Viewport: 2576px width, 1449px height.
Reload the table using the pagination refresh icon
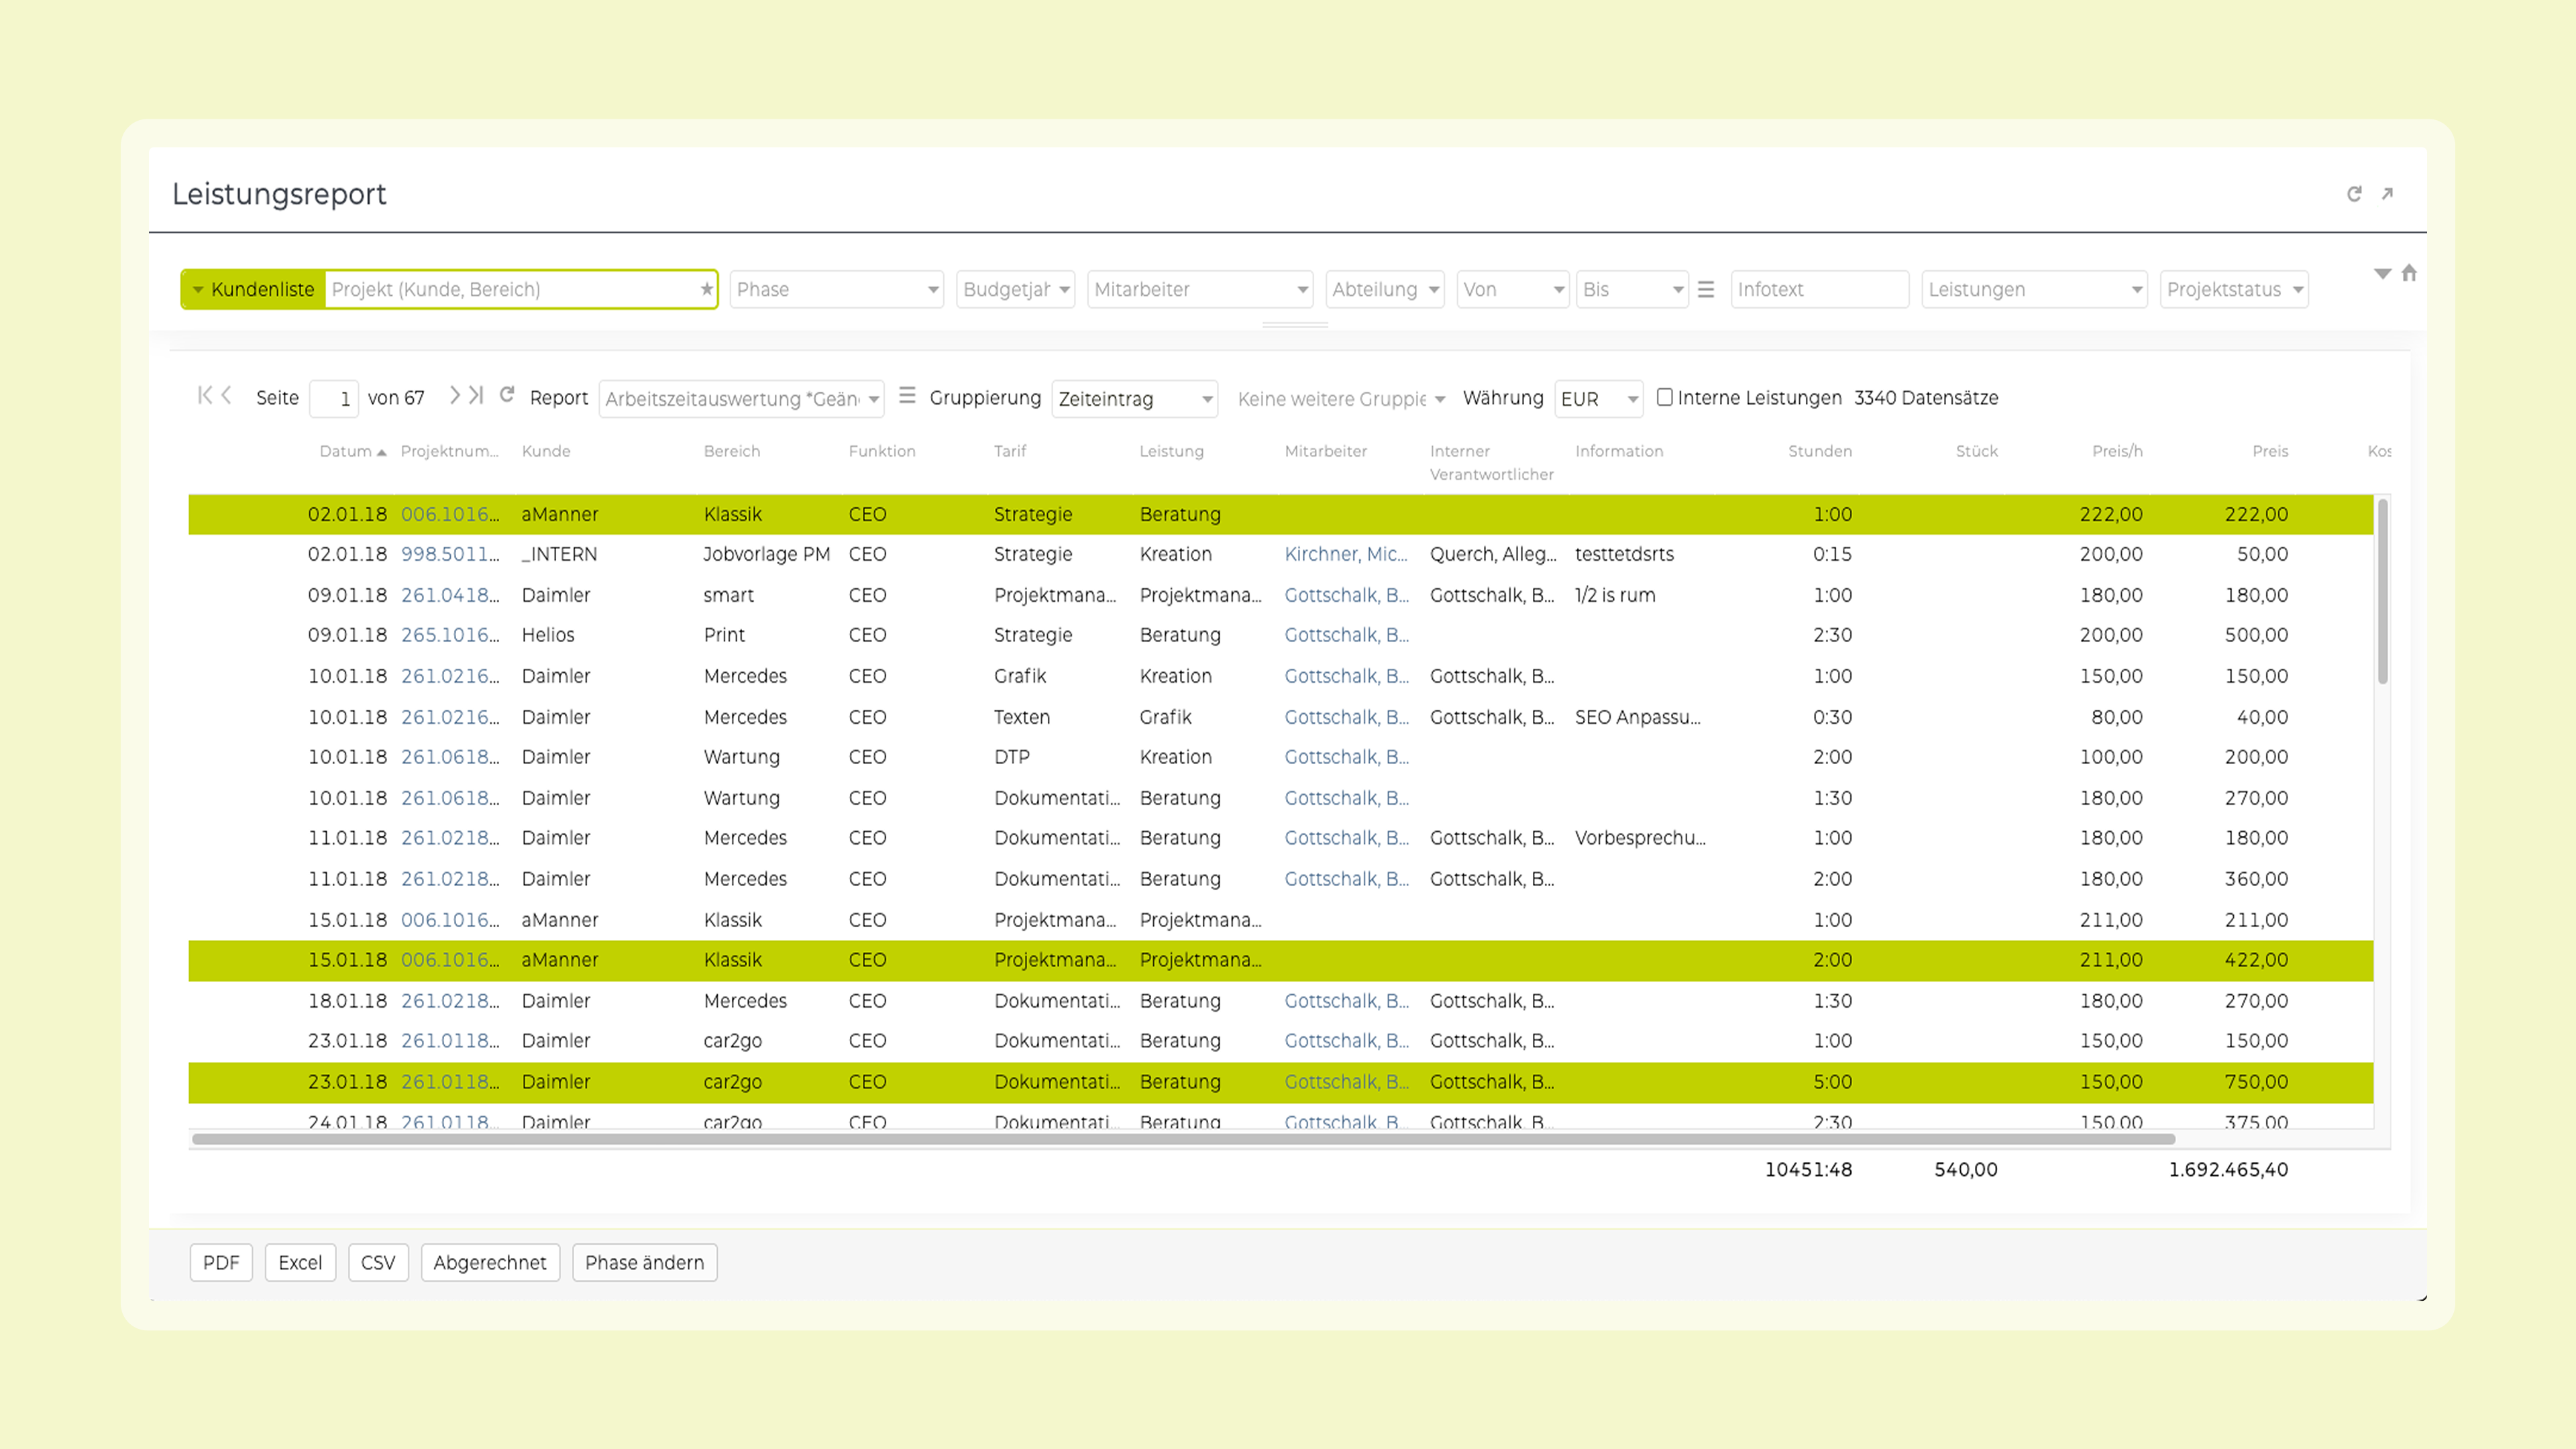point(507,395)
